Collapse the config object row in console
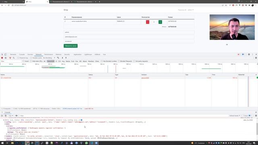Image resolution: width=258 pixels, height=145 pixels. tap(5, 122)
